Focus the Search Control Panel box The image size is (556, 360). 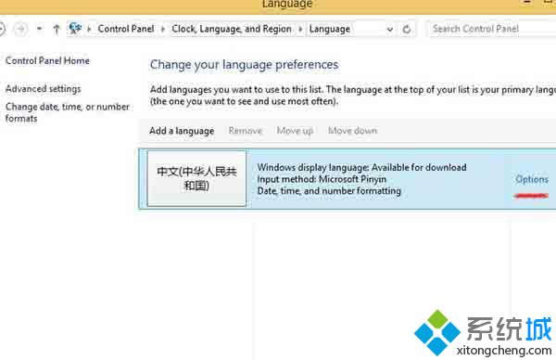[x=492, y=29]
